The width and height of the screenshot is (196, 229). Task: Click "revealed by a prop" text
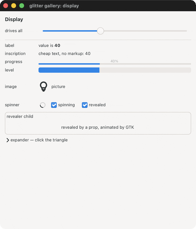(80, 127)
